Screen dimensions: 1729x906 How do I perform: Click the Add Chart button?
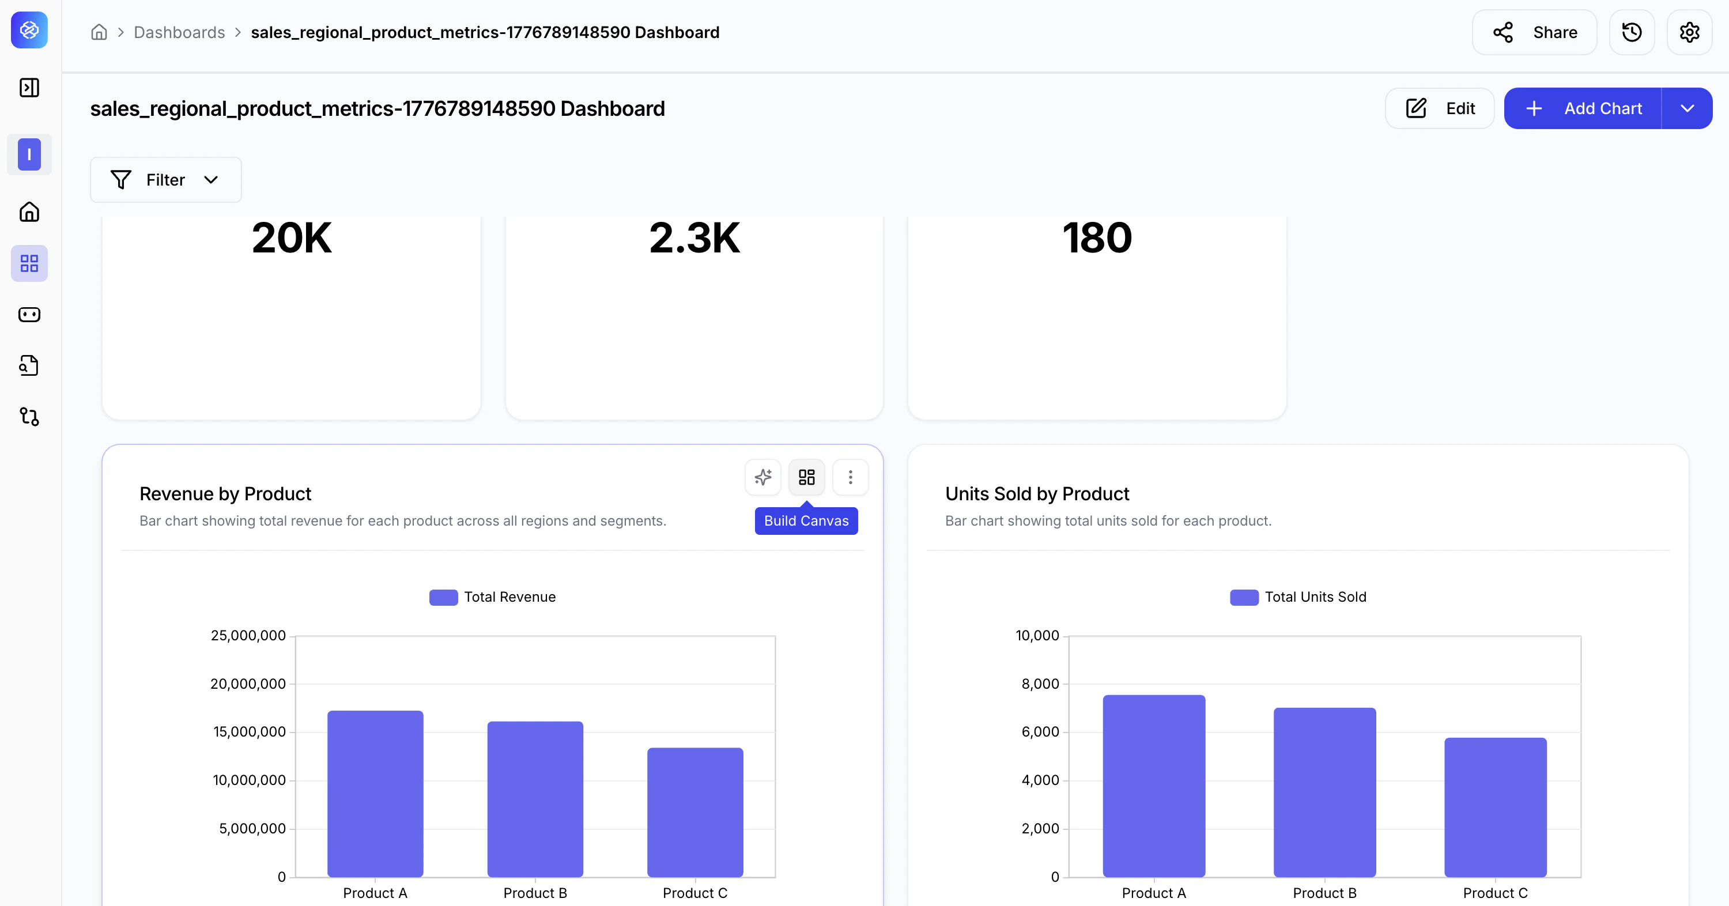click(1583, 108)
